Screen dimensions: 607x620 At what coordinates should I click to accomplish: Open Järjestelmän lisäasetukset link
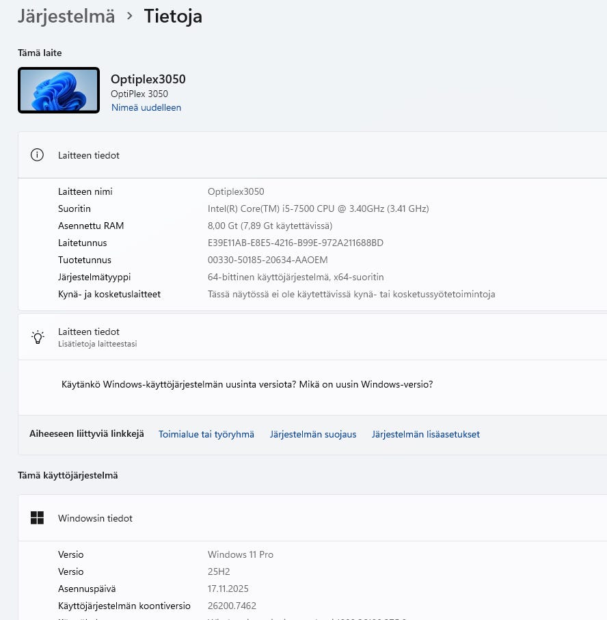click(x=426, y=434)
